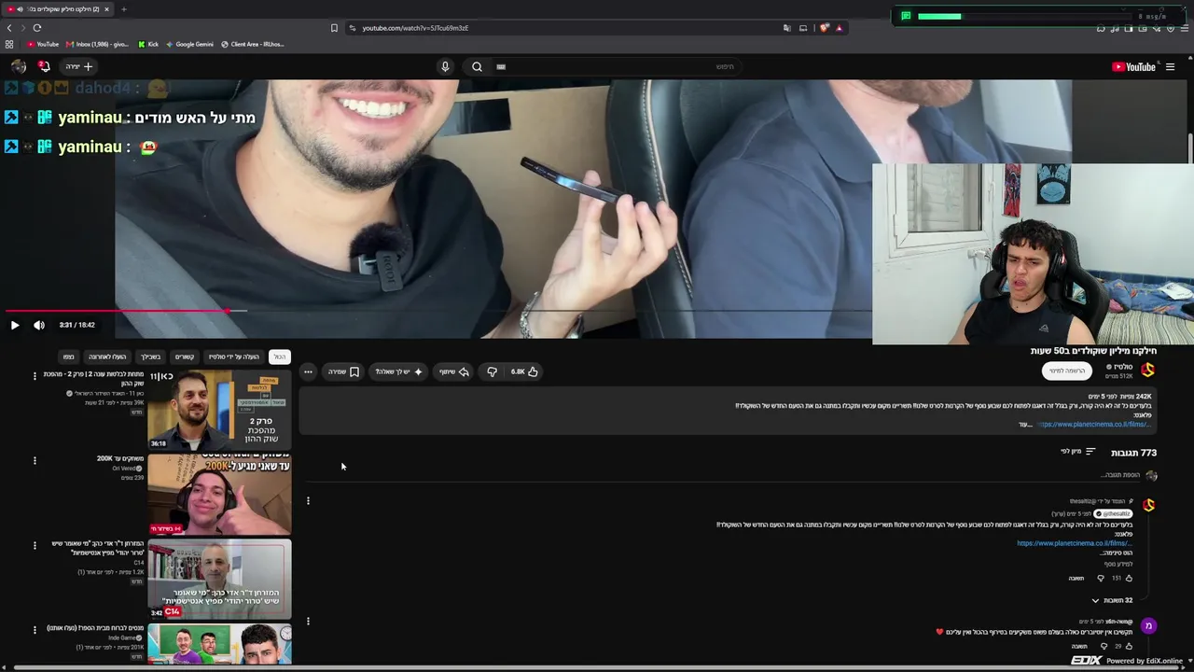
Task: Open the browser main menu icon
Action: pos(1186,28)
